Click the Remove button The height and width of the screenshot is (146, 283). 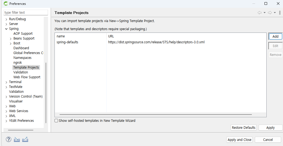(275, 55)
